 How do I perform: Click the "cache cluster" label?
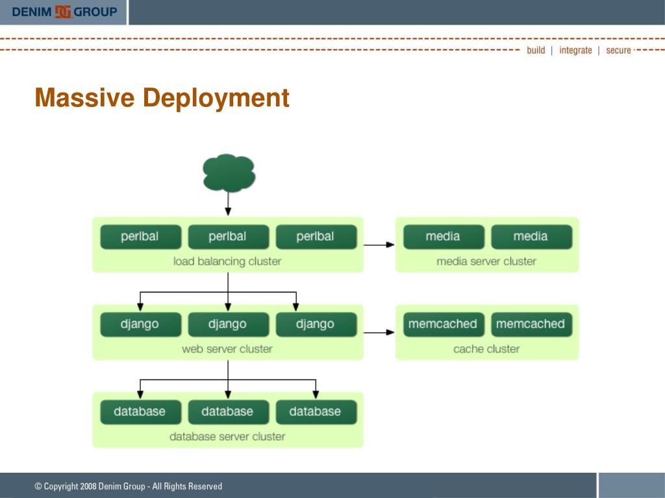486,349
